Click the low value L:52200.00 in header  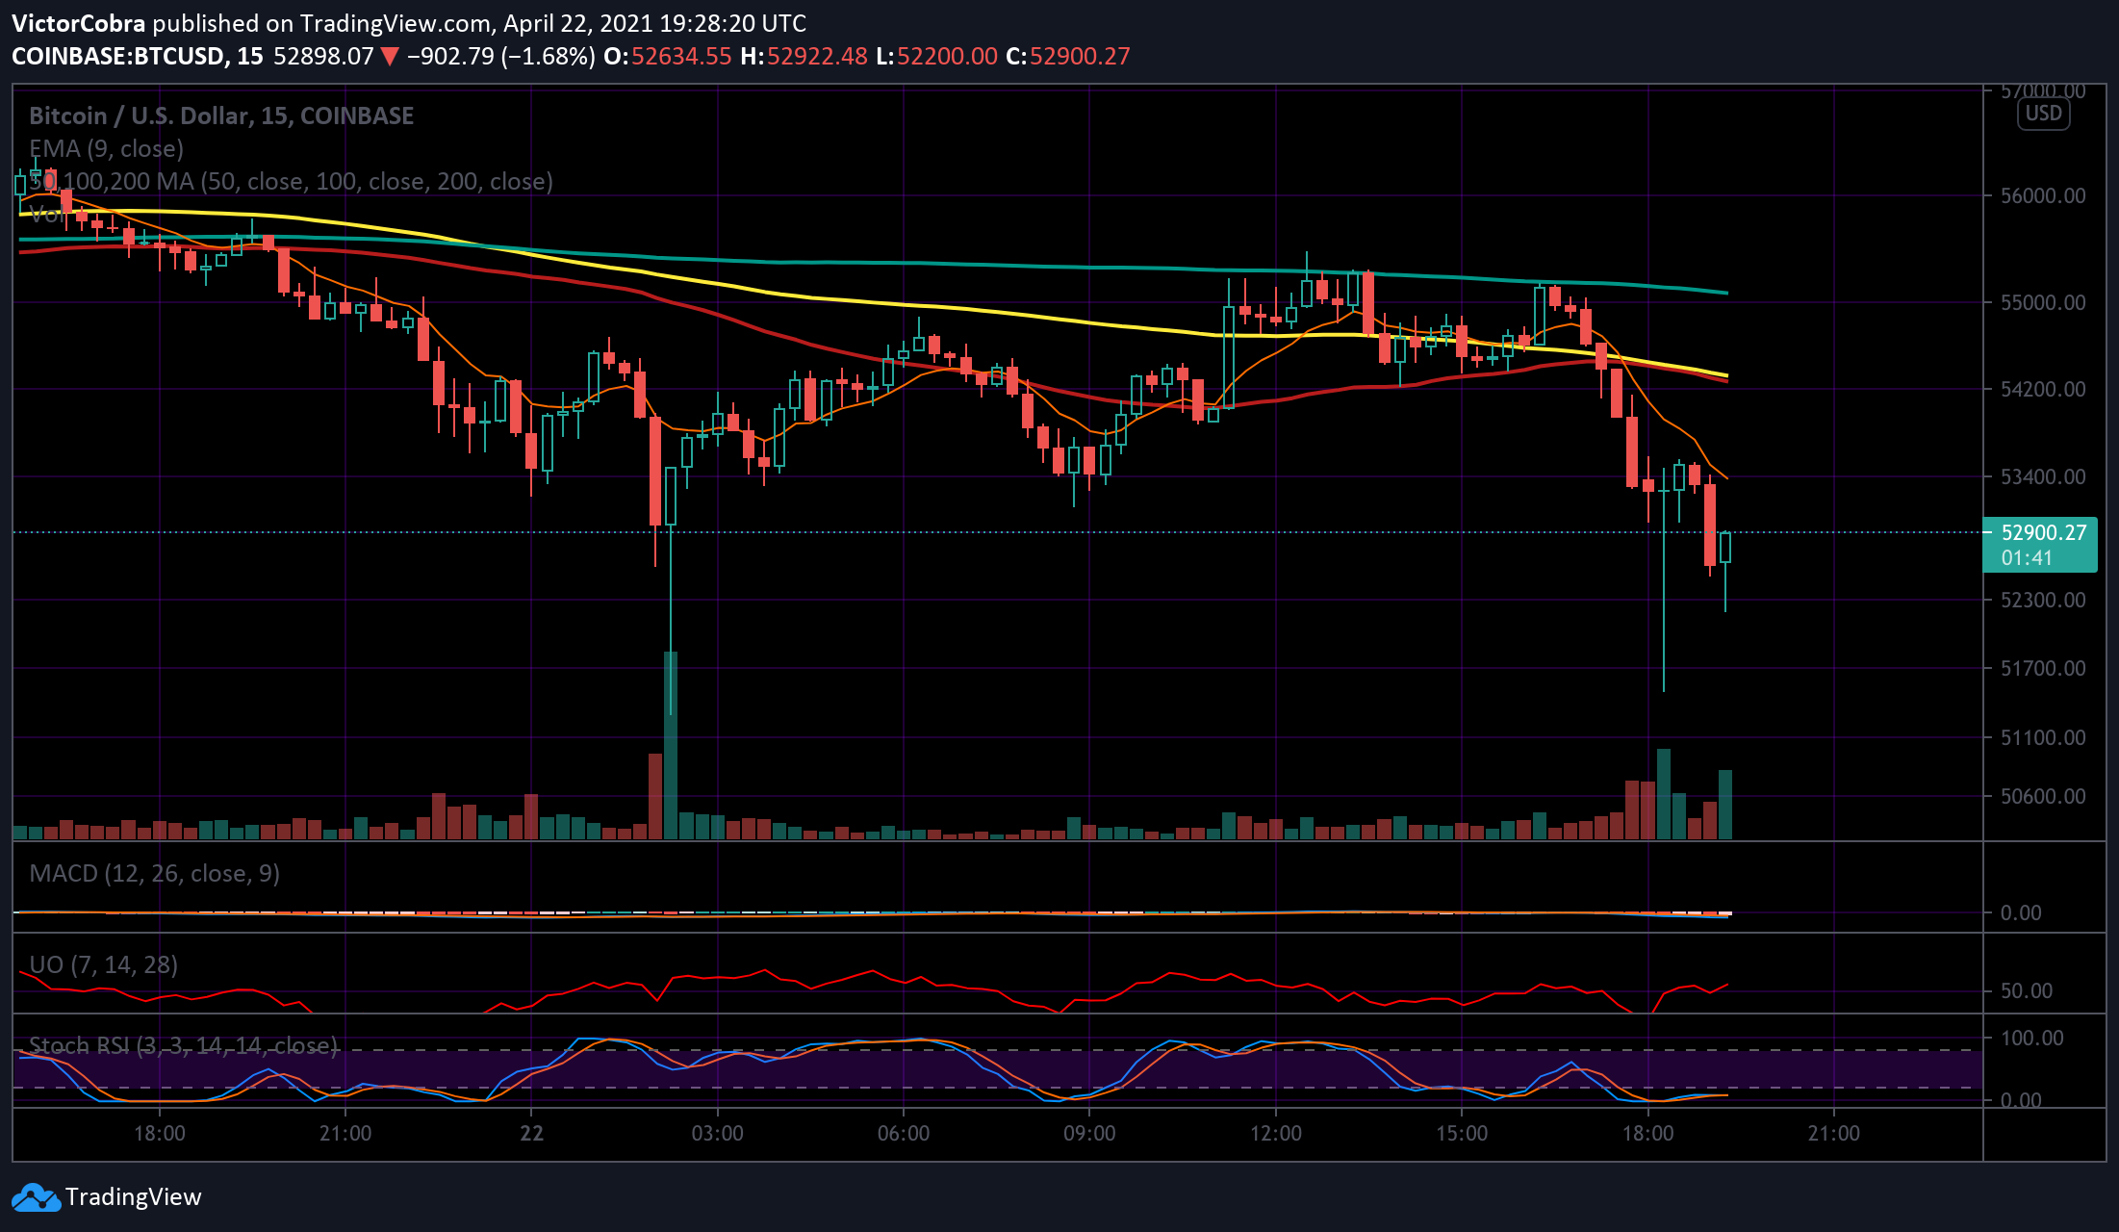click(936, 56)
